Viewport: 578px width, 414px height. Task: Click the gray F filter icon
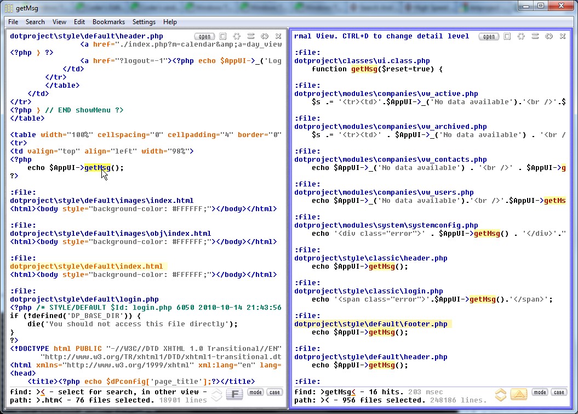click(234, 395)
